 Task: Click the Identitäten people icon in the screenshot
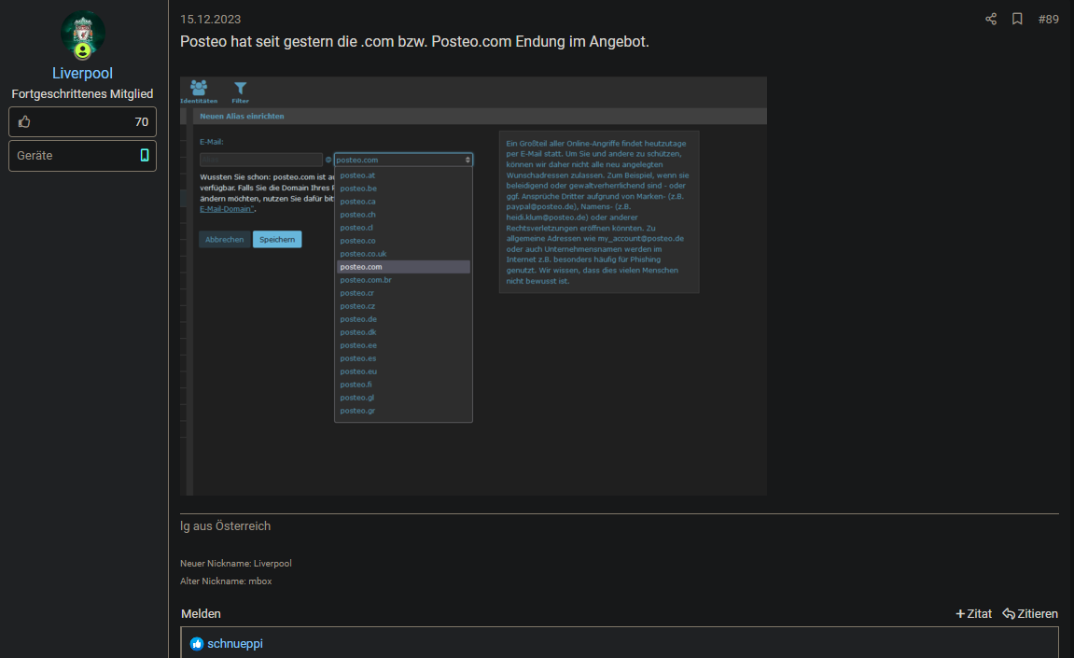pos(199,88)
